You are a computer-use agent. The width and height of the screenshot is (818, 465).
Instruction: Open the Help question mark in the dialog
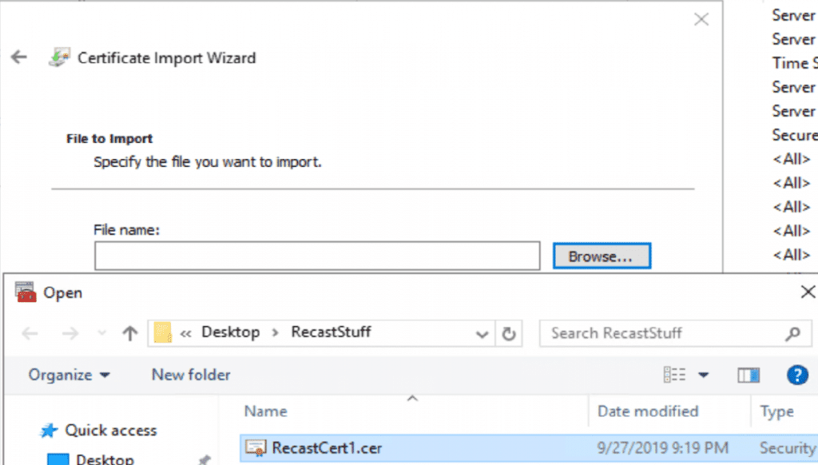[x=798, y=375]
